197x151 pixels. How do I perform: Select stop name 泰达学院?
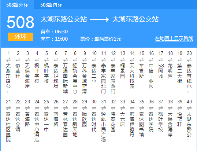pos(151,122)
